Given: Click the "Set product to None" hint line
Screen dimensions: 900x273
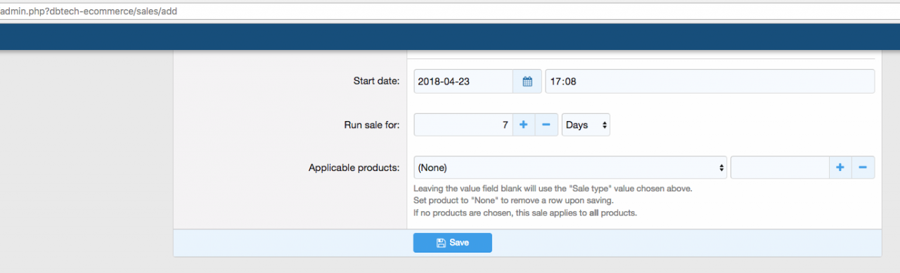Looking at the screenshot, I should pyautogui.click(x=513, y=201).
